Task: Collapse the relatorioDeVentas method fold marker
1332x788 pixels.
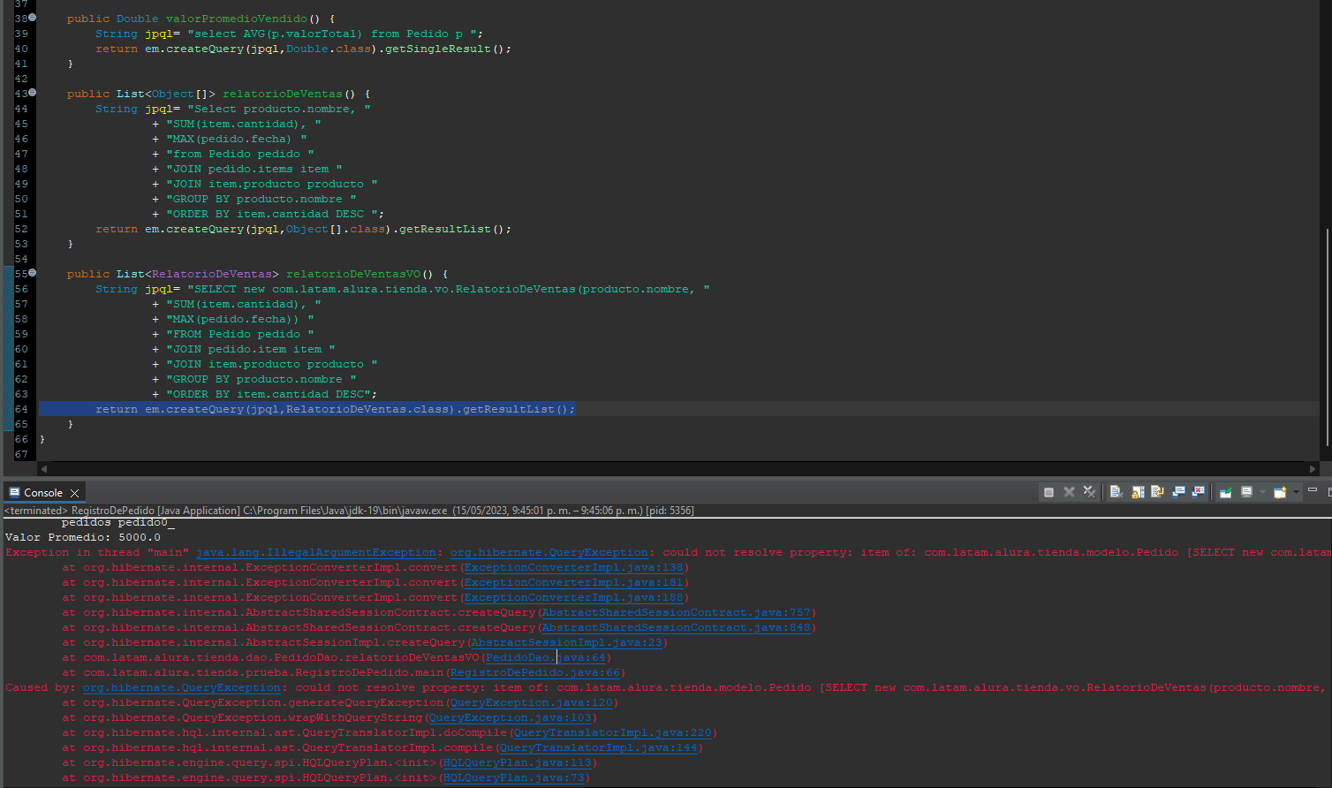Action: 33,93
